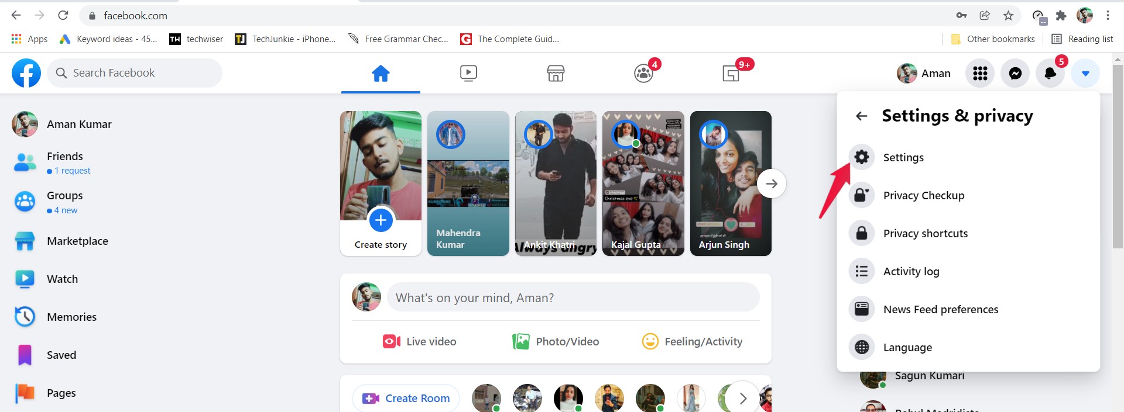The width and height of the screenshot is (1124, 412).
Task: Go back from Settings & privacy menu
Action: click(861, 116)
